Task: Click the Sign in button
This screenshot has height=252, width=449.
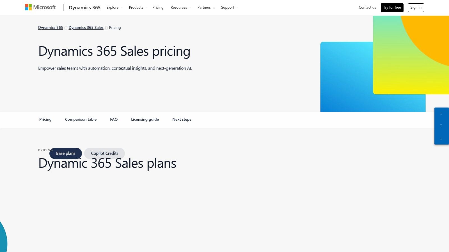Action: pos(416,8)
